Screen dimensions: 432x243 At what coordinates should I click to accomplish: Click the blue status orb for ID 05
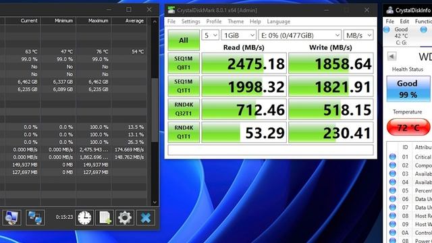click(393, 190)
